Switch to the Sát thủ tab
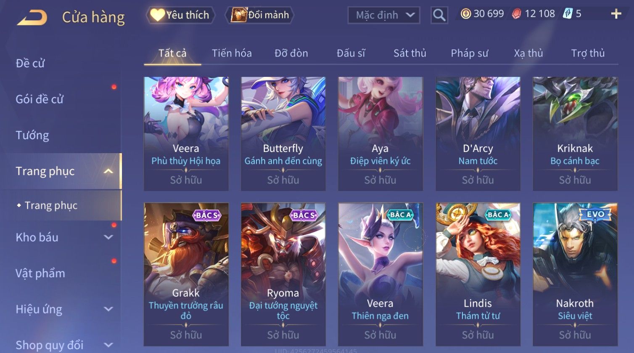The width and height of the screenshot is (634, 353). (410, 53)
